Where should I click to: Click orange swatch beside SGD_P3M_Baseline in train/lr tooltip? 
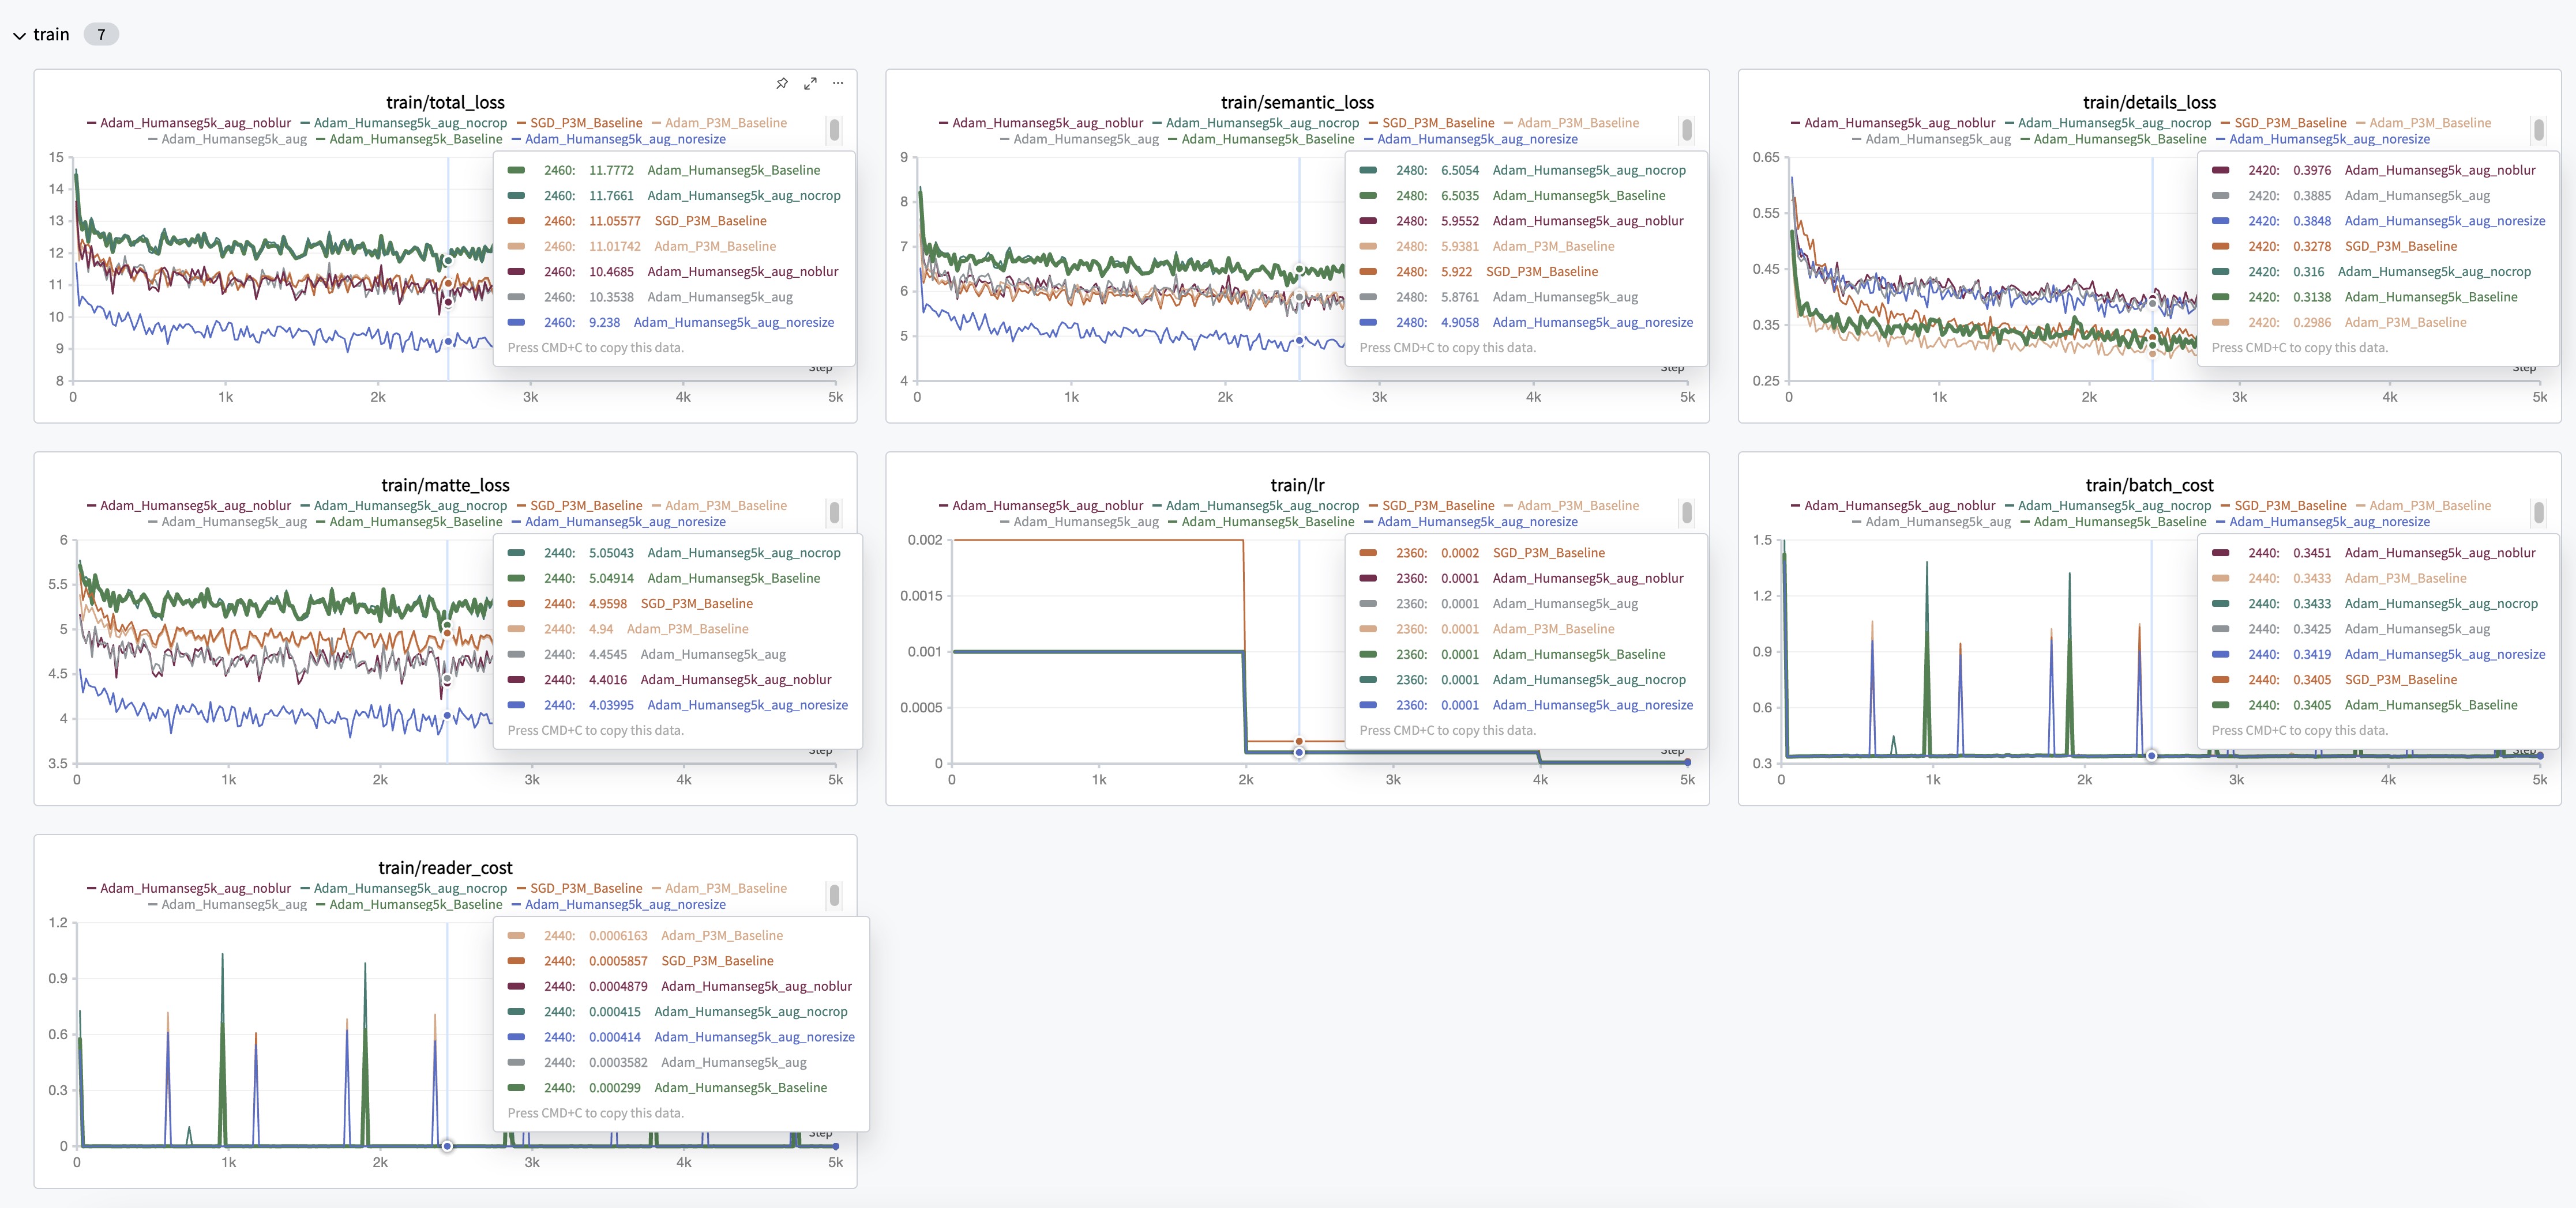coord(1368,553)
